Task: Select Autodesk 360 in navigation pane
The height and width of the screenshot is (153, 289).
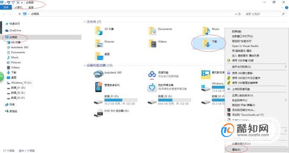Action: coord(19,47)
